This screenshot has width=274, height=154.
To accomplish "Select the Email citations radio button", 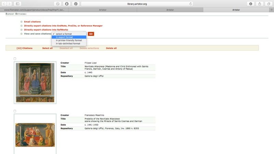I will (22, 22).
